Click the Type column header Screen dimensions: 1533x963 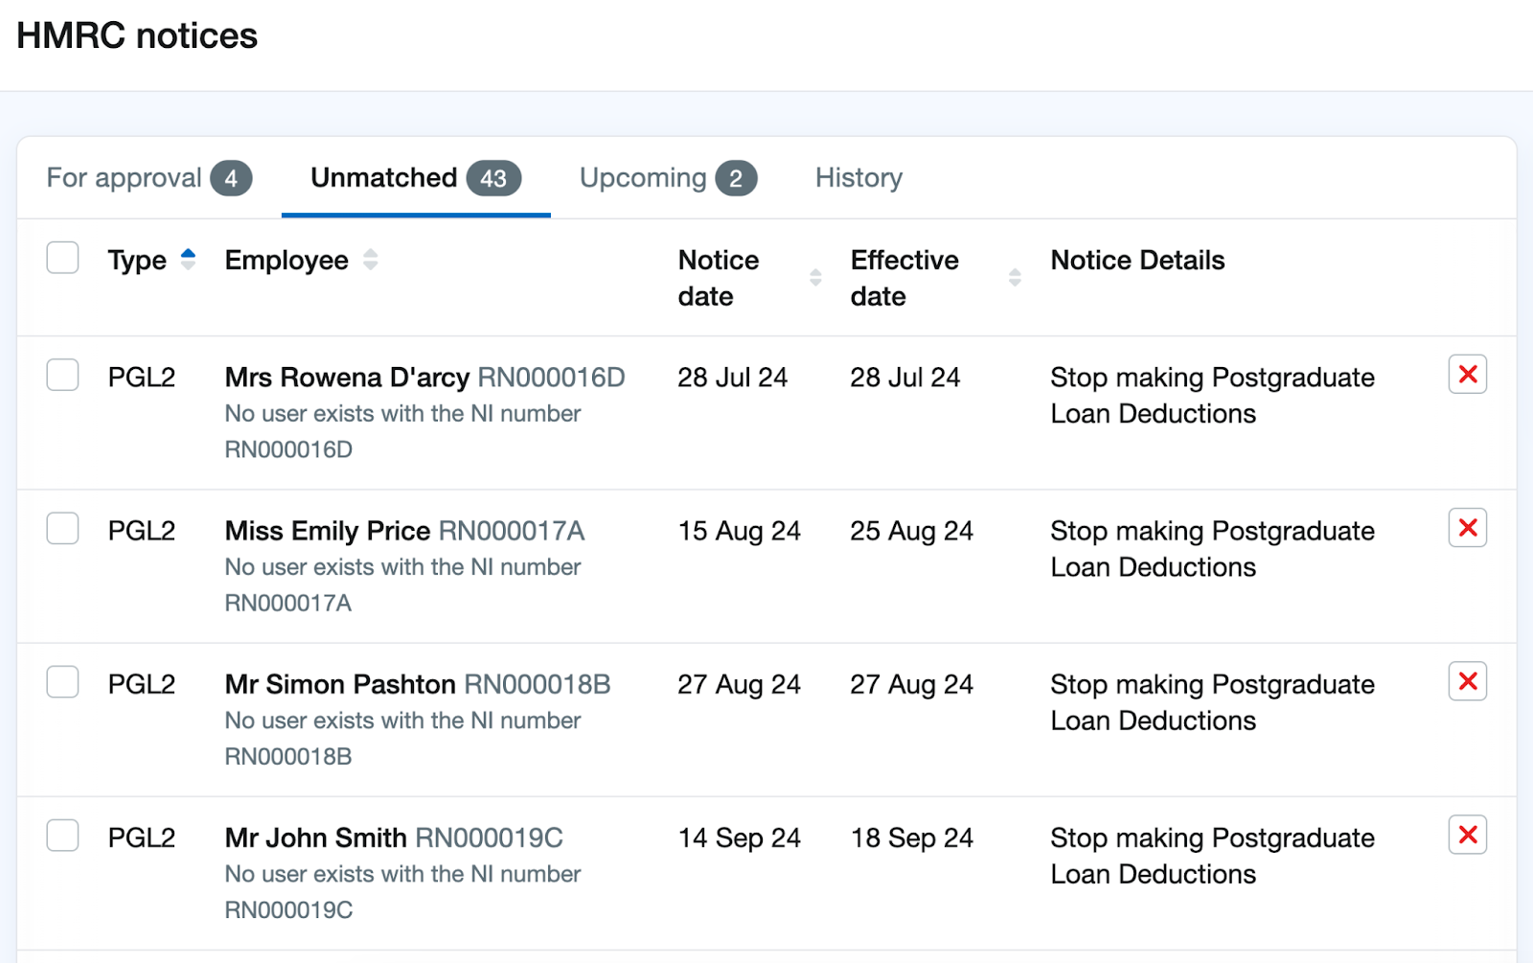pos(137,260)
